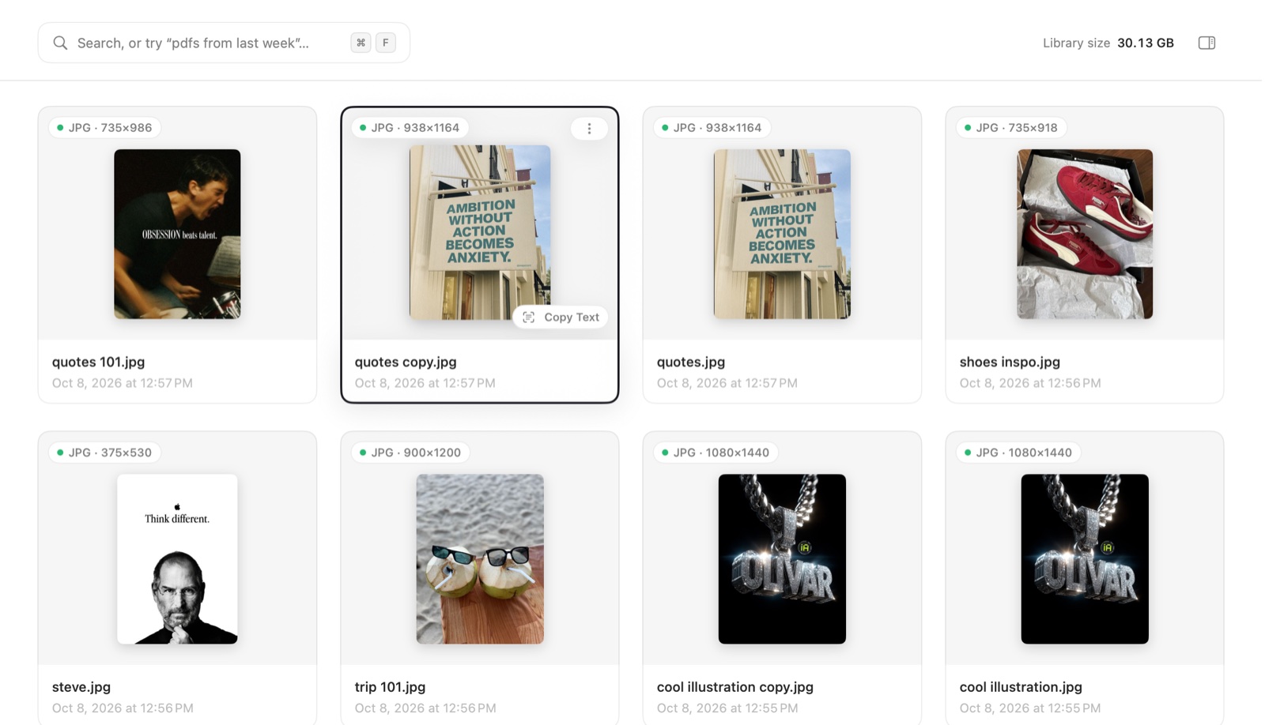Click the cool illustration.jpg file name
The height and width of the screenshot is (725, 1265).
click(x=1021, y=687)
